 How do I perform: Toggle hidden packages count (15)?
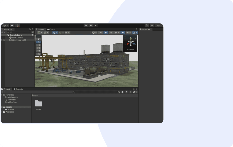[135, 92]
